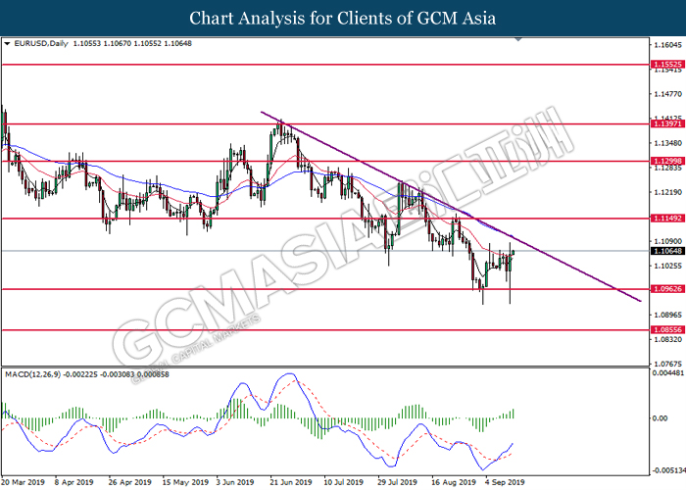This screenshot has width=686, height=490.
Task: Click the 1.12998 price level label
Action: pyautogui.click(x=667, y=161)
